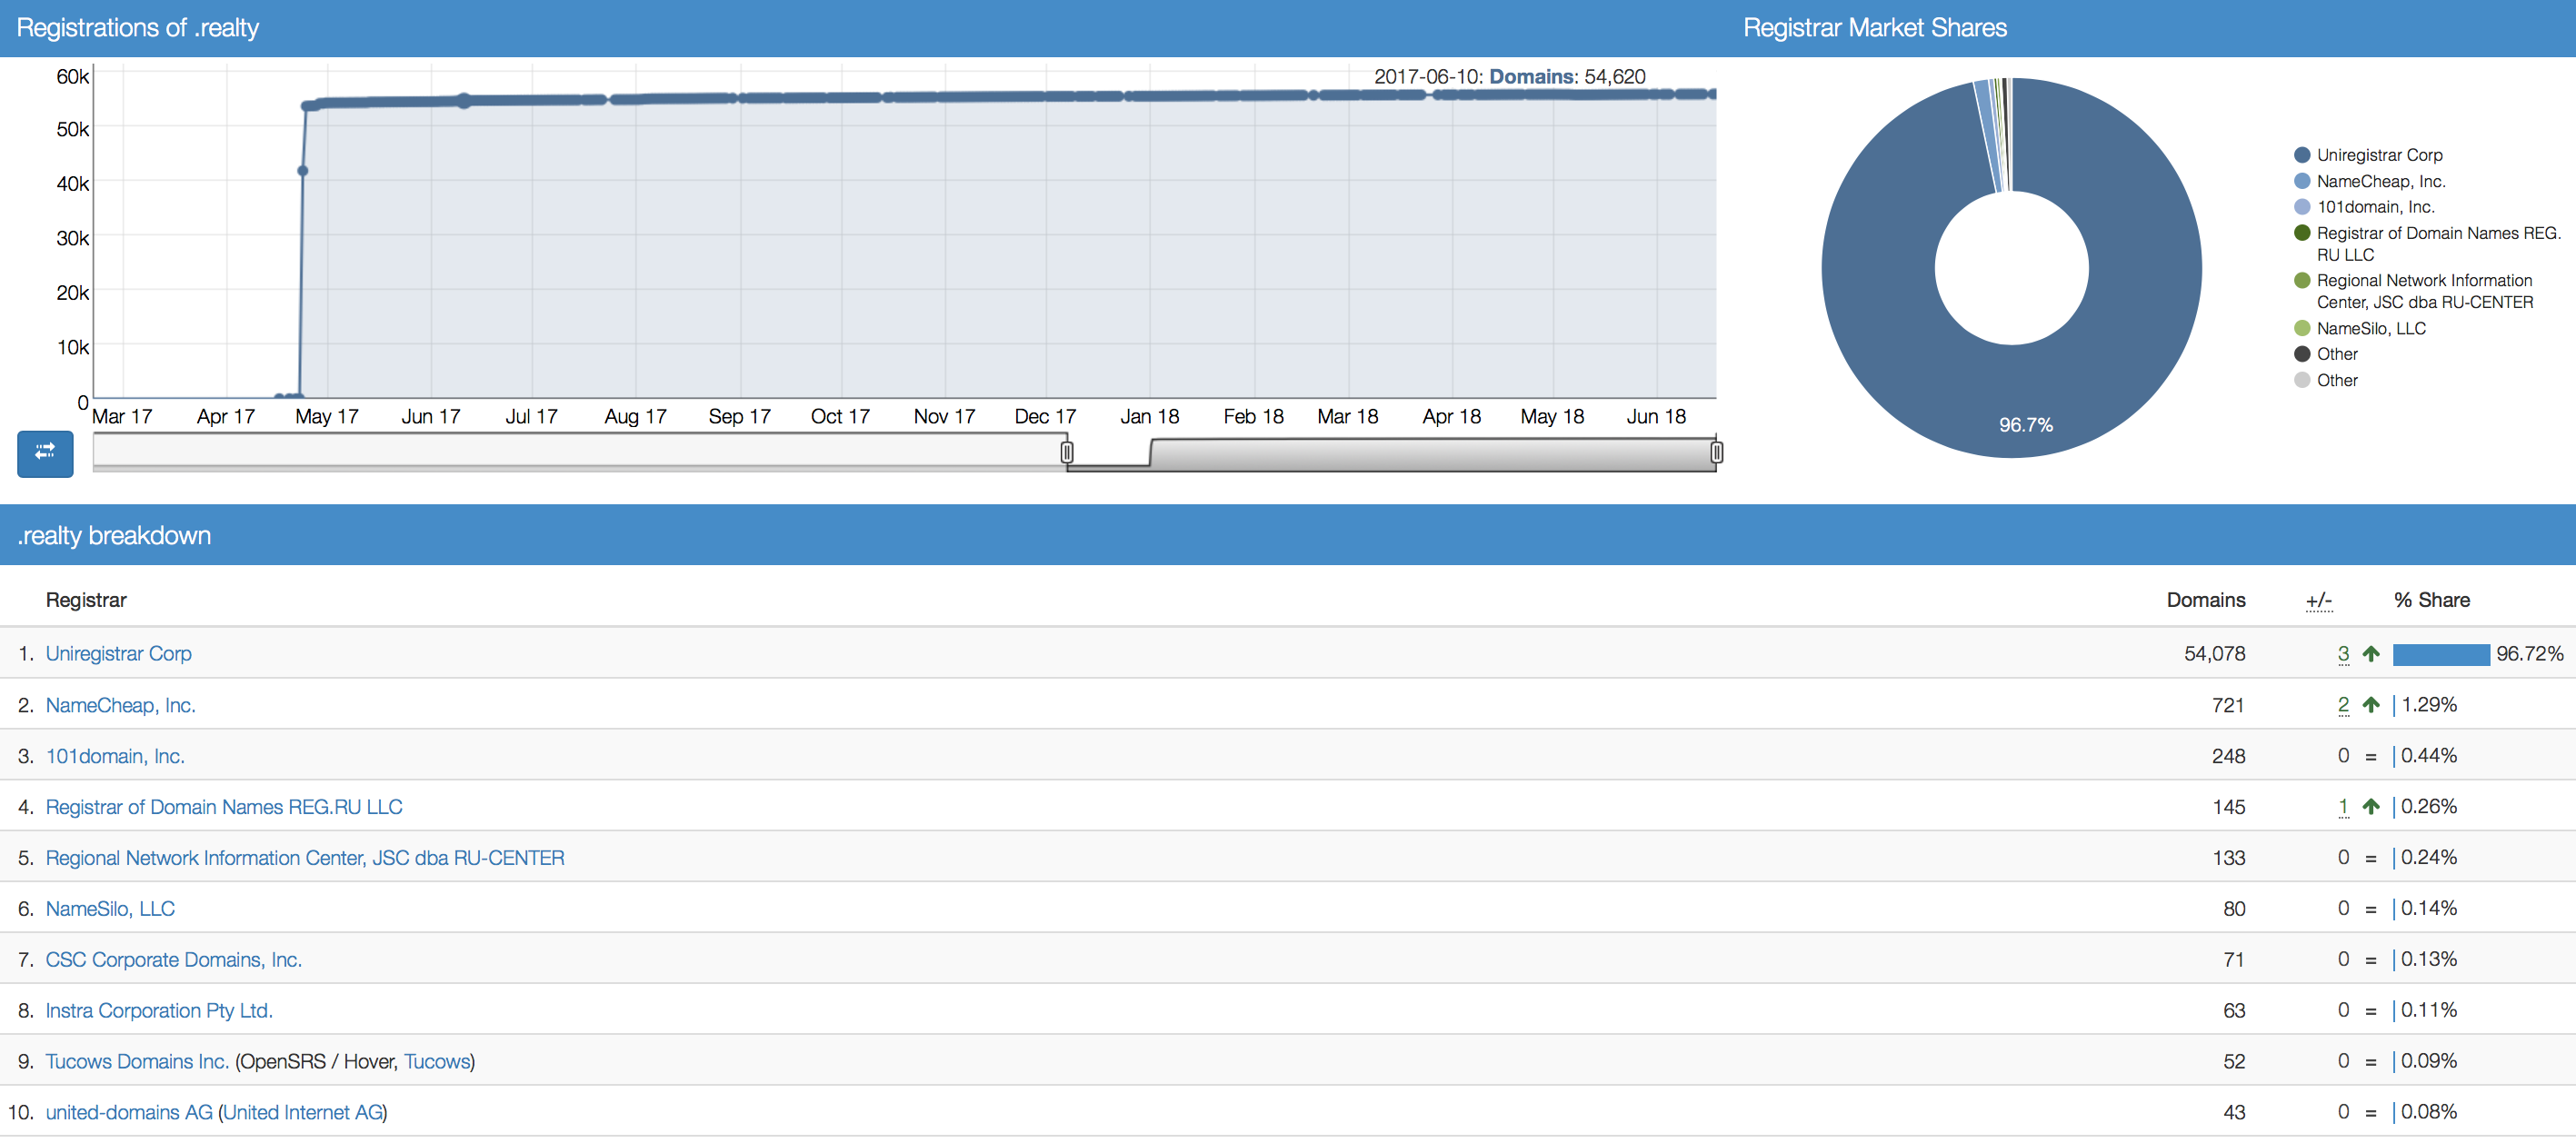Screen dimensions: 2576x1143
Task: Click REG.RU's green up arrow
Action: 2370,807
